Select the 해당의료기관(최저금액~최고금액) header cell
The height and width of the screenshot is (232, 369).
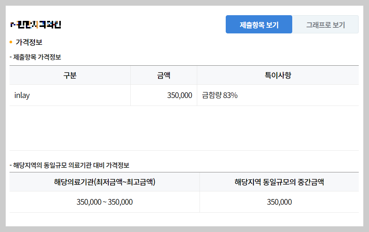coord(105,182)
